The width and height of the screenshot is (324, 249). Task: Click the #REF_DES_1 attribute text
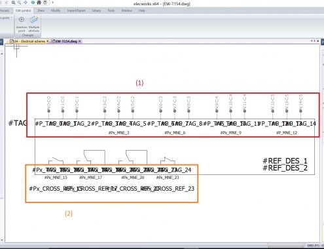285,161
